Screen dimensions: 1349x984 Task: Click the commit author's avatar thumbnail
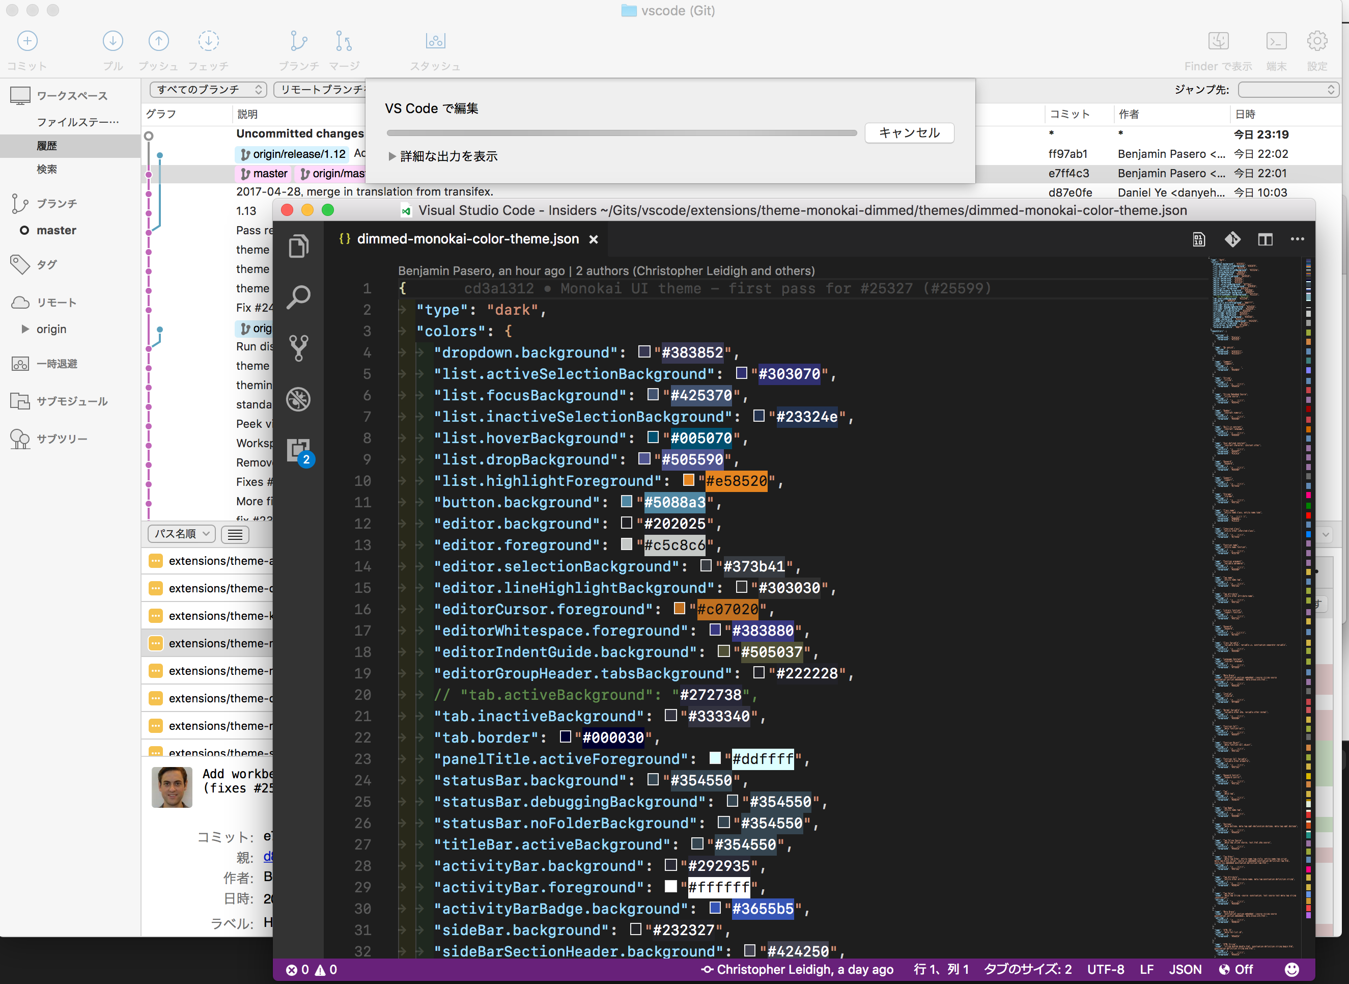[172, 787]
